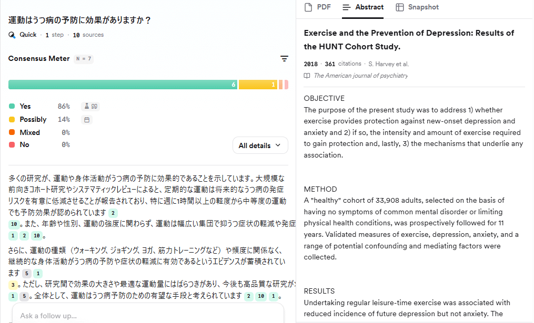This screenshot has width=534, height=323.
Task: Click the book icon beside the journal name
Action: pyautogui.click(x=307, y=76)
